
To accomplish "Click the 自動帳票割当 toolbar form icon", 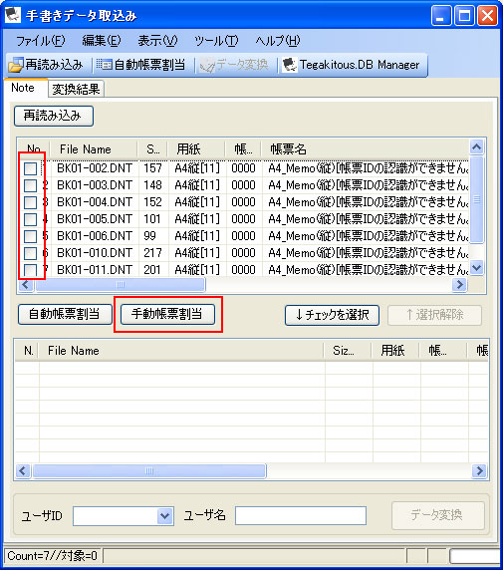I will tap(105, 65).
